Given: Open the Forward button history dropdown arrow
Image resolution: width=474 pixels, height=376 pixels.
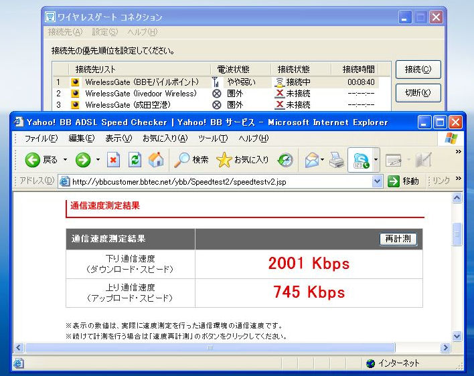Looking at the screenshot, I should (x=98, y=159).
